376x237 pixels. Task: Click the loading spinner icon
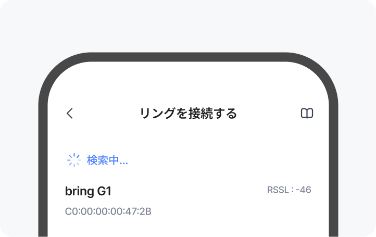(74, 160)
